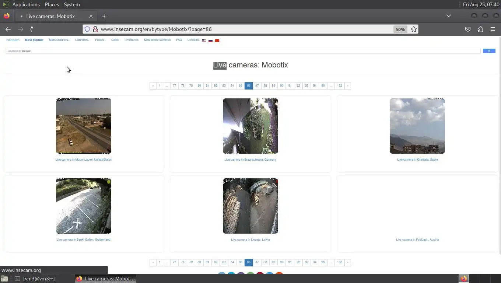
Task: Click the URL address bar
Action: click(x=245, y=29)
